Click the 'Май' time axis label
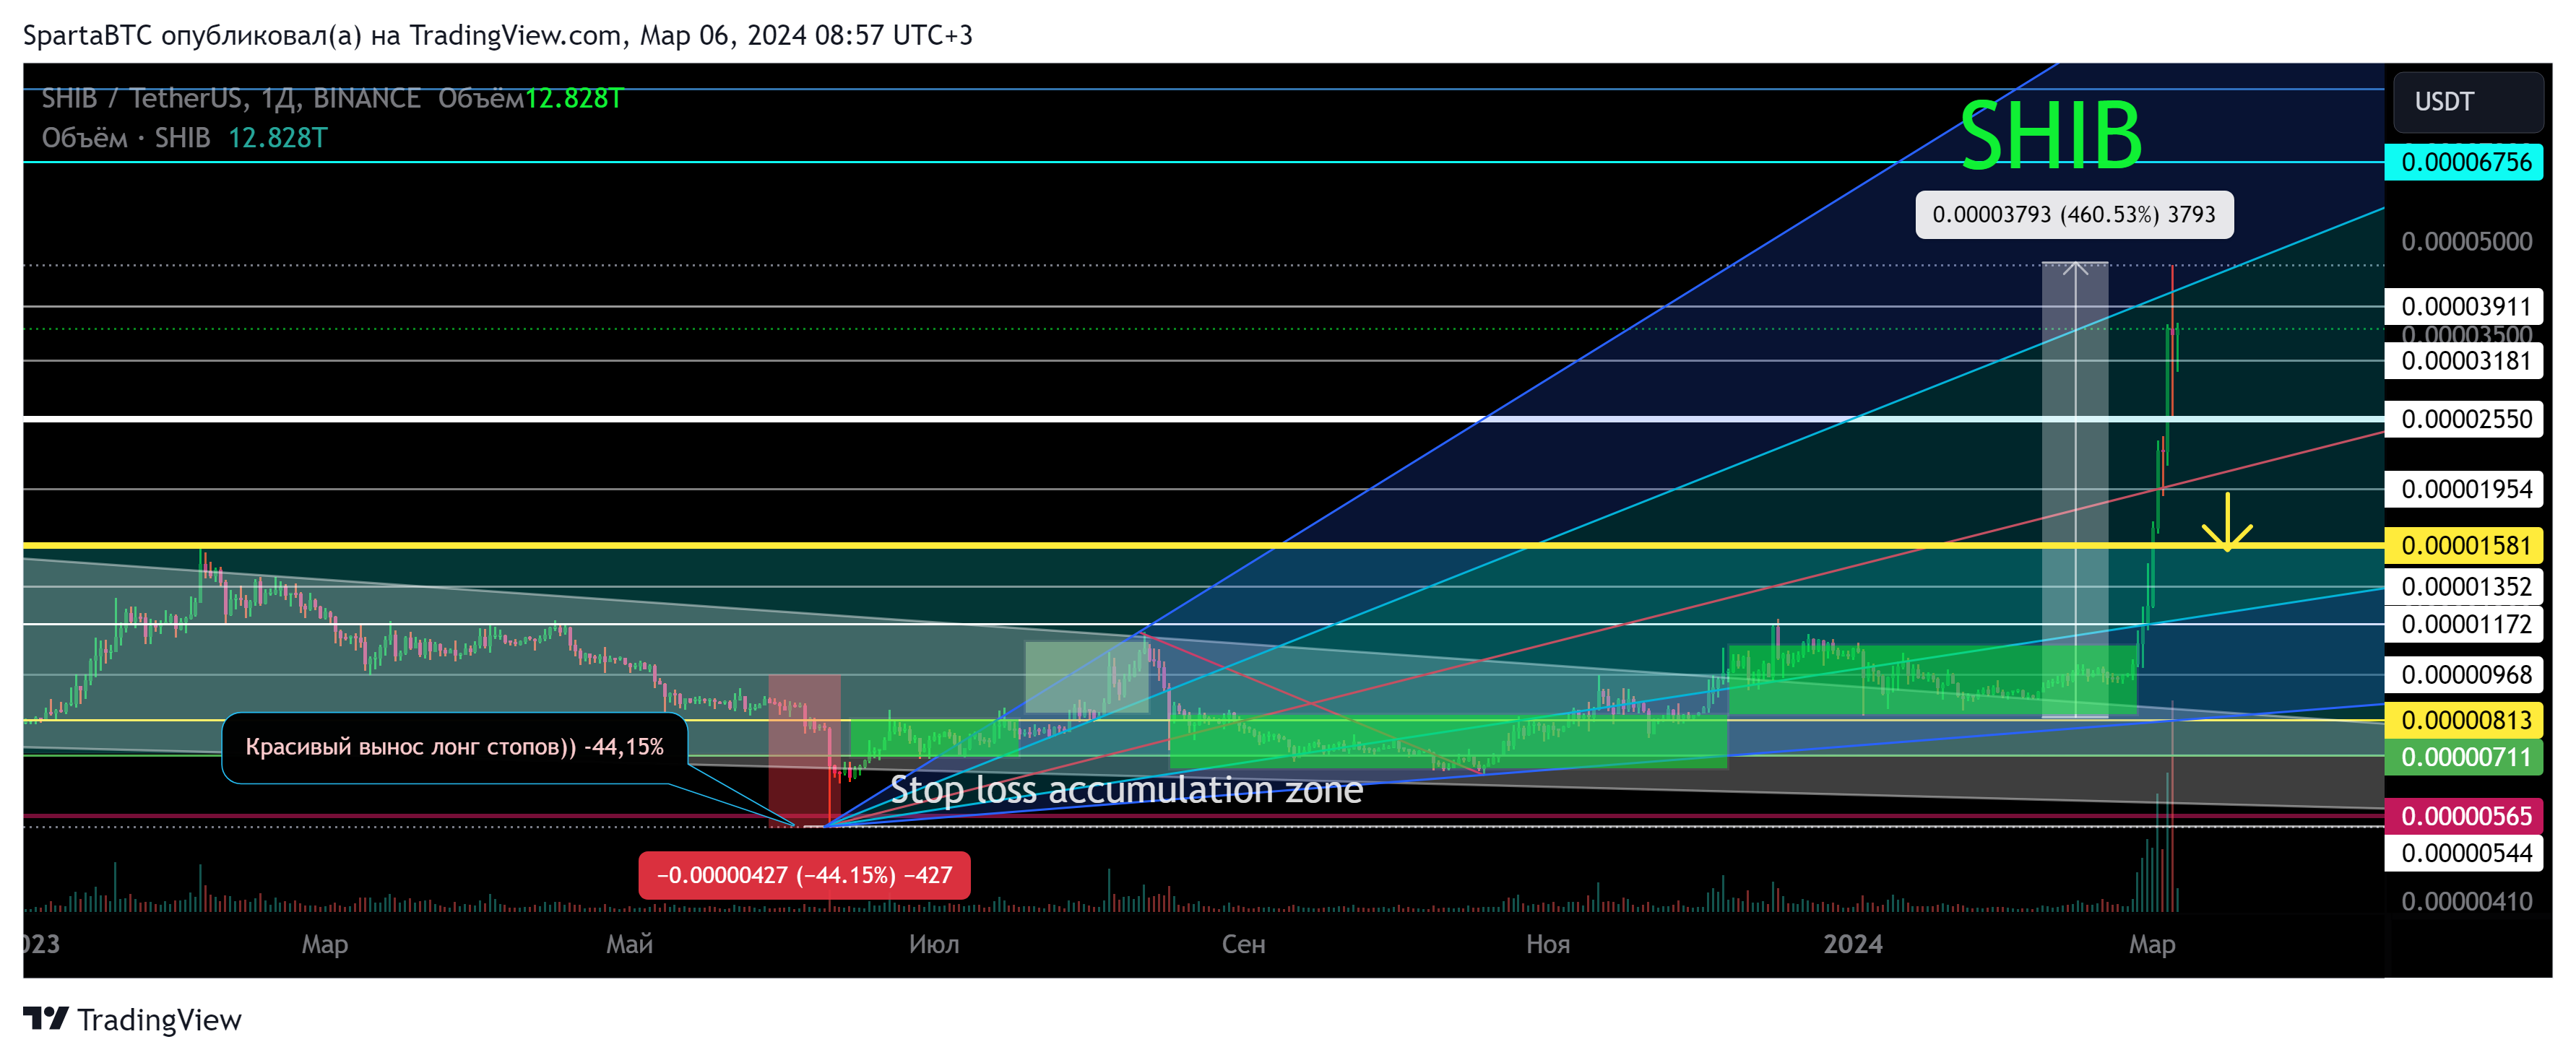Image resolution: width=2576 pixels, height=1060 pixels. click(x=629, y=944)
